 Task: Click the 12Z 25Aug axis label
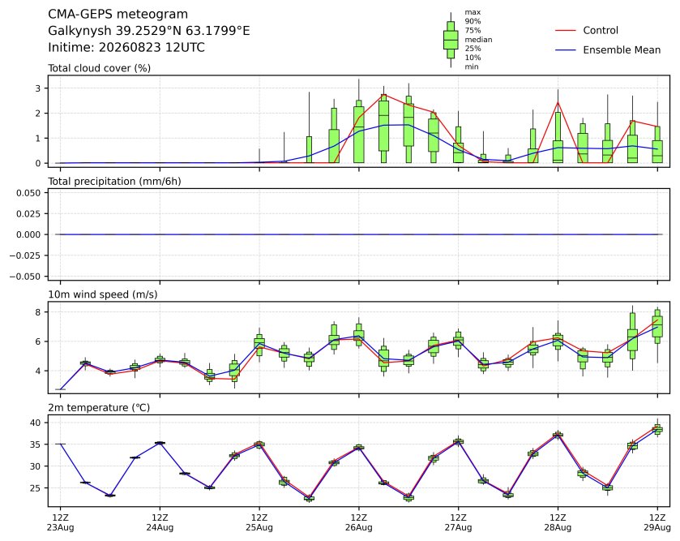coord(259,522)
